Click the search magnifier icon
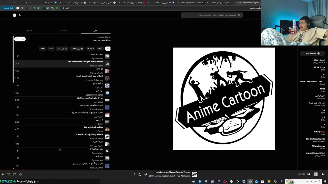This screenshot has width=328, height=184. pyautogui.click(x=239, y=15)
